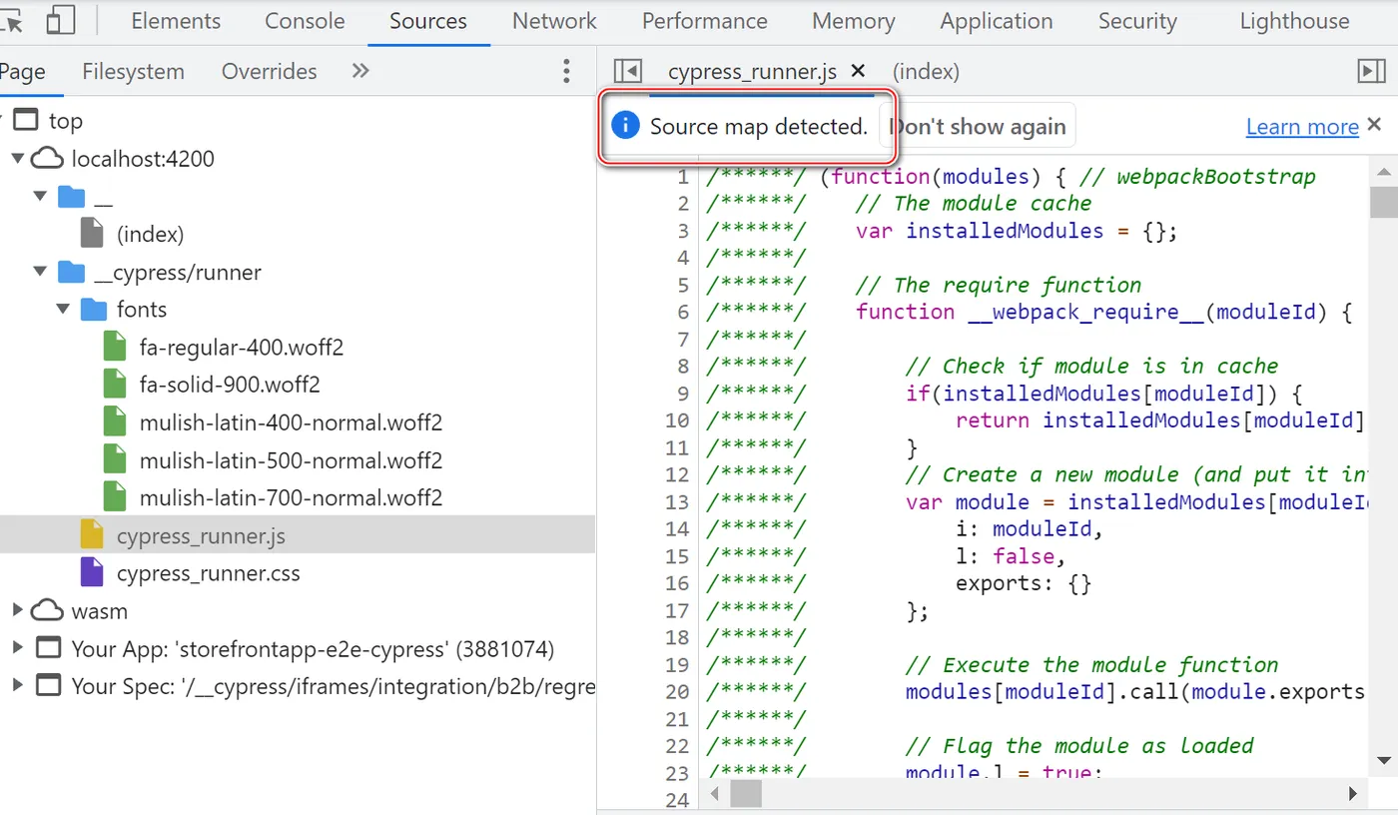Click the scroll right arrow
This screenshot has width=1398, height=815.
[1352, 794]
